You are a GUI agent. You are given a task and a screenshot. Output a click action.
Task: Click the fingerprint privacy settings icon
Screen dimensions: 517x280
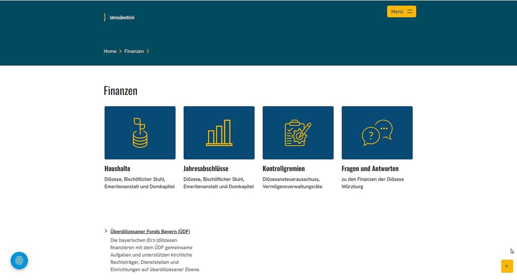coord(19,261)
